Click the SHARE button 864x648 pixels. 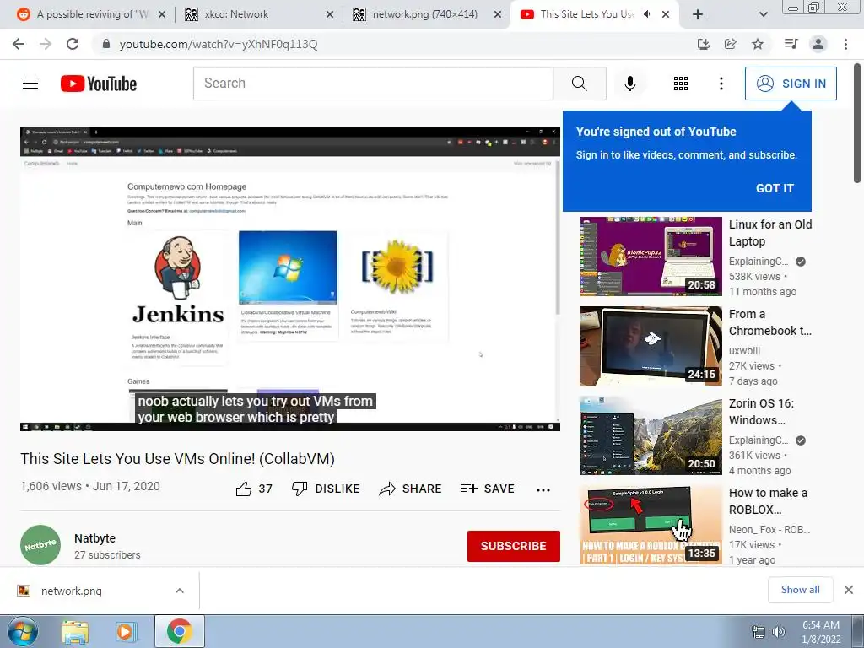click(411, 489)
